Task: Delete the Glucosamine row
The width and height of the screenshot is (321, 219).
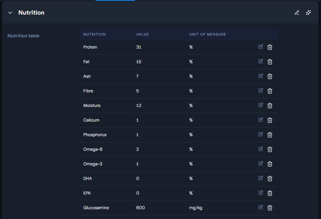Action: tap(270, 207)
